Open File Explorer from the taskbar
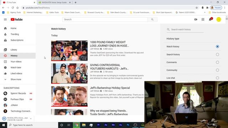Viewport: 228px width, 128px height. tap(84, 125)
